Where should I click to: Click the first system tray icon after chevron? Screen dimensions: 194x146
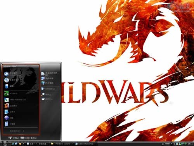coord(177,144)
